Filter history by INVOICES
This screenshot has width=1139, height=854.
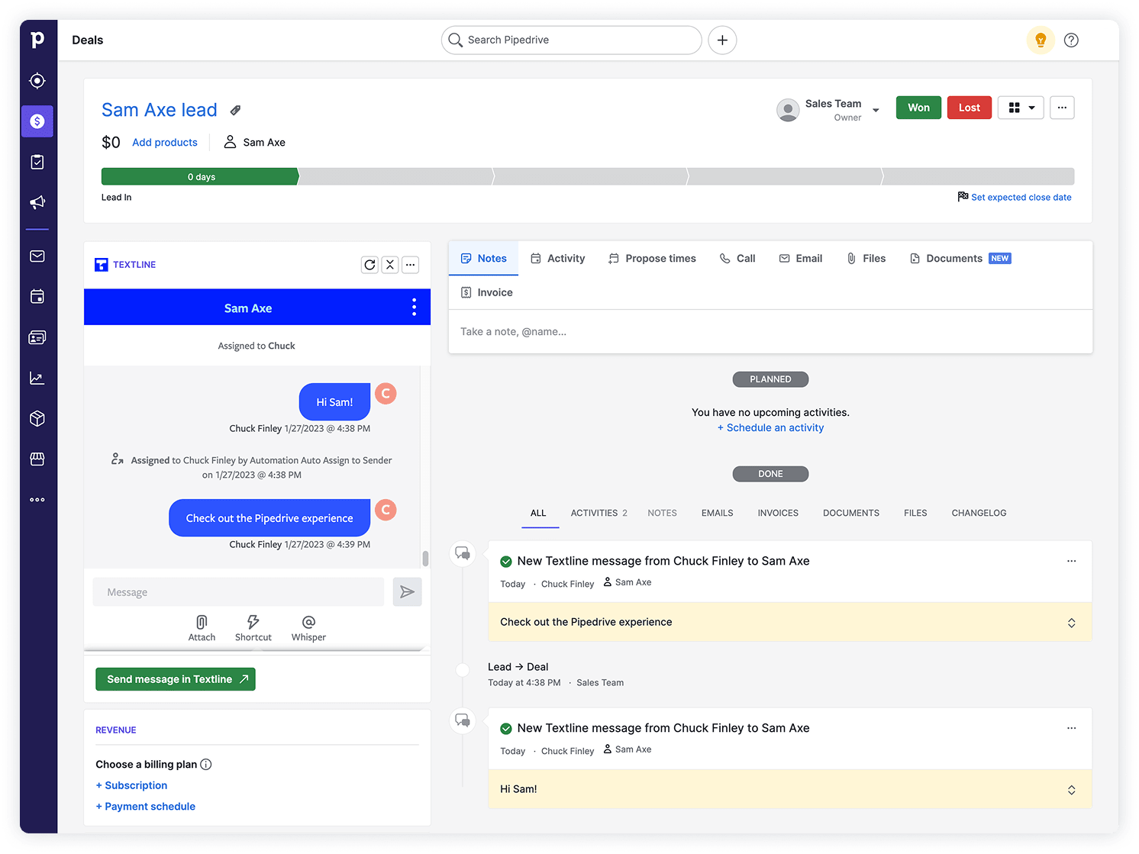pyautogui.click(x=778, y=513)
